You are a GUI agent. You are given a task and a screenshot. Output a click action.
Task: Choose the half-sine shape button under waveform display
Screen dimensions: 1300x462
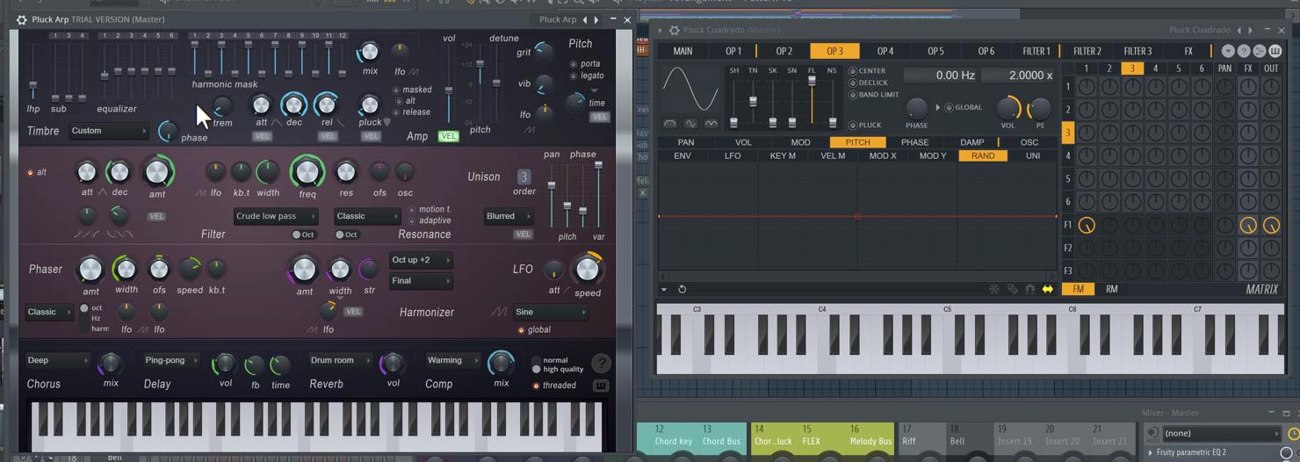click(671, 124)
